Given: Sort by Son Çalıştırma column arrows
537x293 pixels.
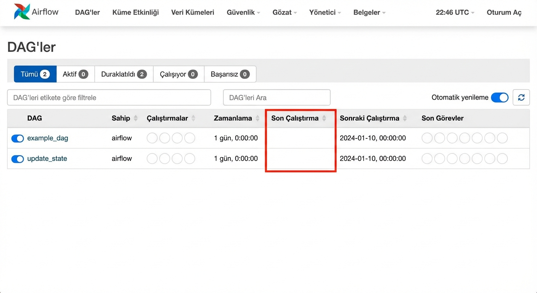Looking at the screenshot, I should [324, 118].
